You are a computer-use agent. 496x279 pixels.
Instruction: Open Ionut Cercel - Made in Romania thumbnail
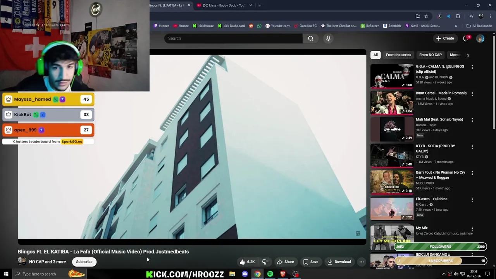pos(392,103)
